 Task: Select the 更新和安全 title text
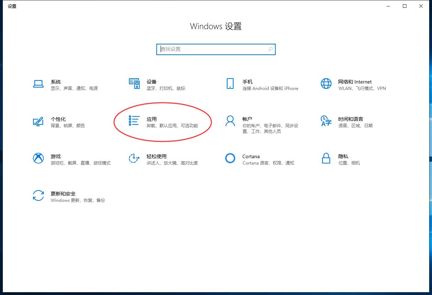(63, 194)
